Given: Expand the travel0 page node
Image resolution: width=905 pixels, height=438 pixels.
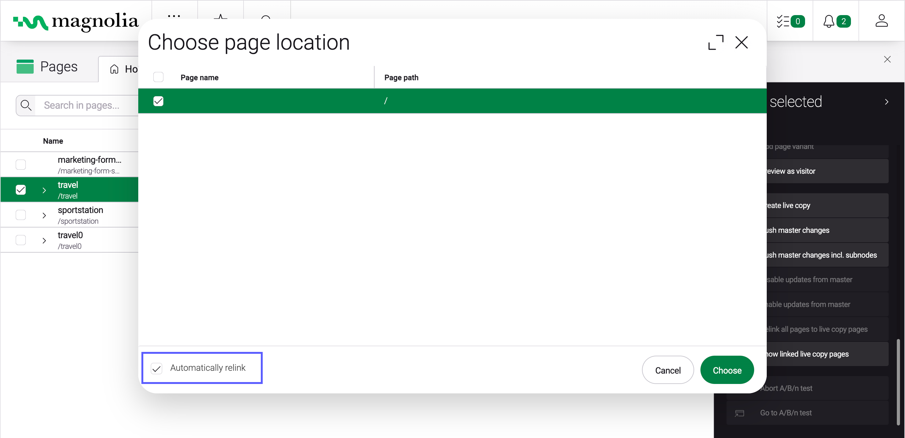Looking at the screenshot, I should [x=44, y=241].
